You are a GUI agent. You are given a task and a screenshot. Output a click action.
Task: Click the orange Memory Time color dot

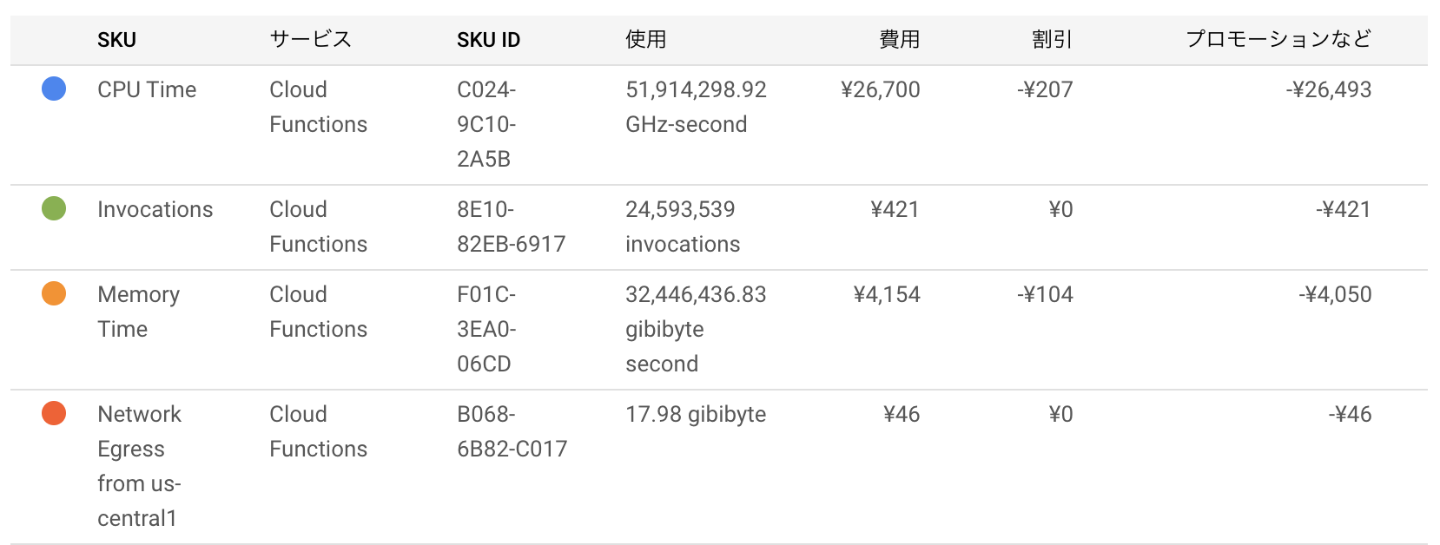[54, 293]
